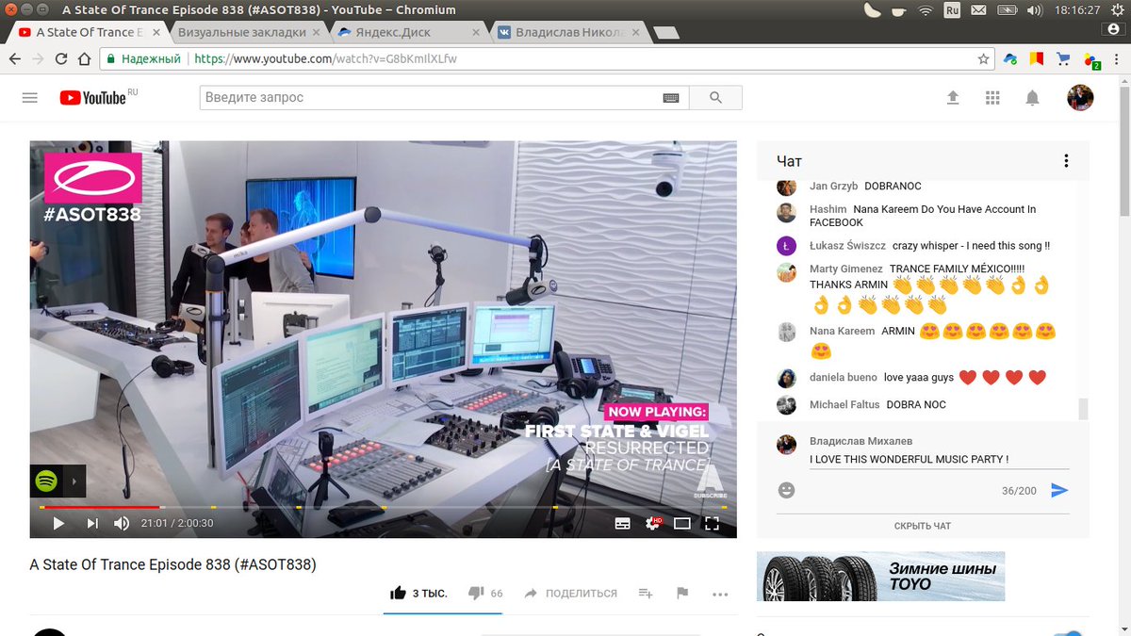Send the chat message
Viewport: 1131px width, 636px height.
[1059, 490]
